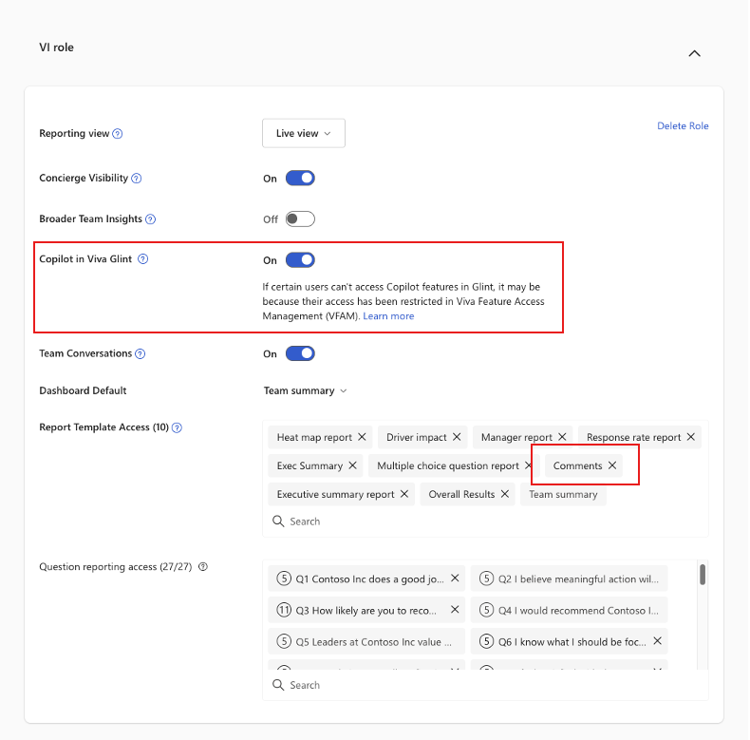Remove Heat map report tag
This screenshot has width=750, height=740.
[x=362, y=437]
